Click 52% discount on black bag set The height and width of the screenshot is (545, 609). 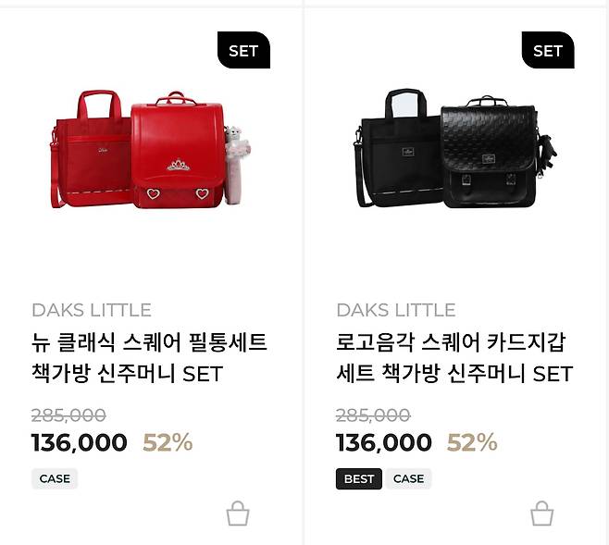[x=472, y=442]
